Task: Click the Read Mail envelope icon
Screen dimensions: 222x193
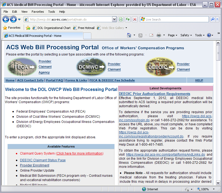Action: (x=151, y=35)
